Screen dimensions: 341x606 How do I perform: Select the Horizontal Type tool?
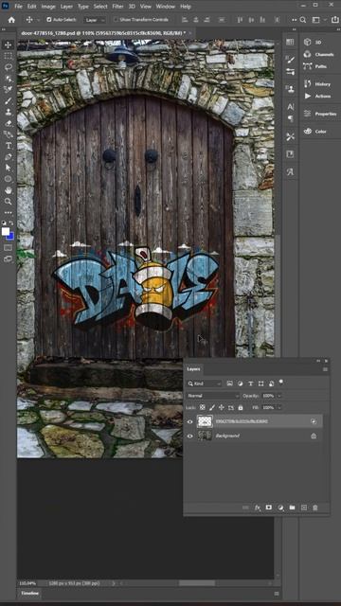coord(8,146)
